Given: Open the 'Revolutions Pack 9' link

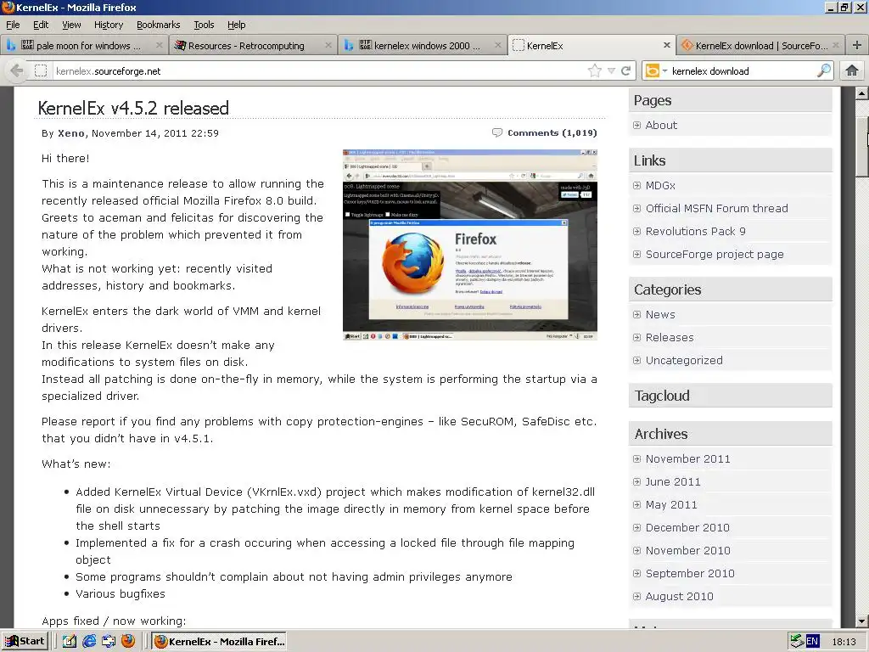Looking at the screenshot, I should point(696,231).
